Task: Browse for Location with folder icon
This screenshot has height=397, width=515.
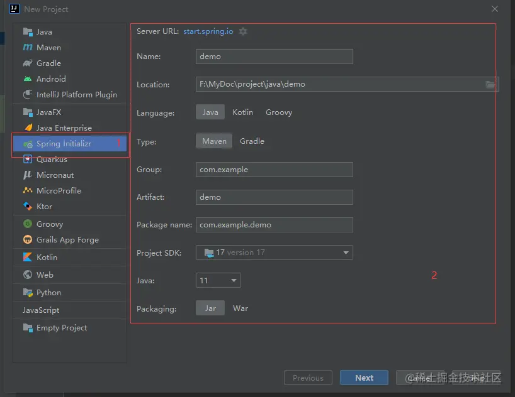Action: tap(490, 85)
